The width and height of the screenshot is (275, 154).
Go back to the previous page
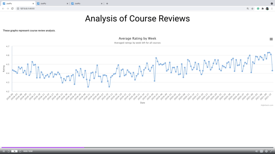[3, 9]
